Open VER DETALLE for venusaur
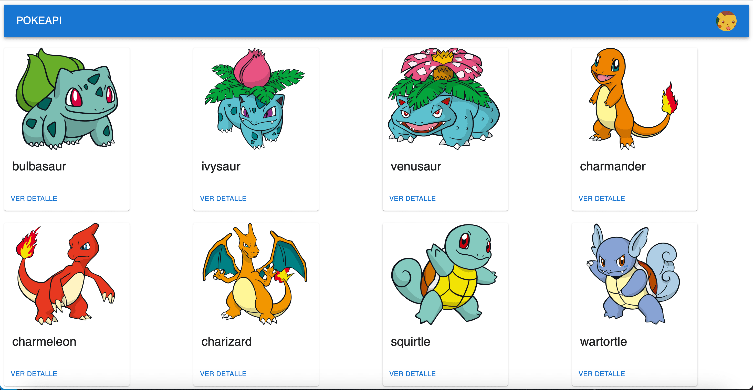This screenshot has height=390, width=753. tap(412, 198)
